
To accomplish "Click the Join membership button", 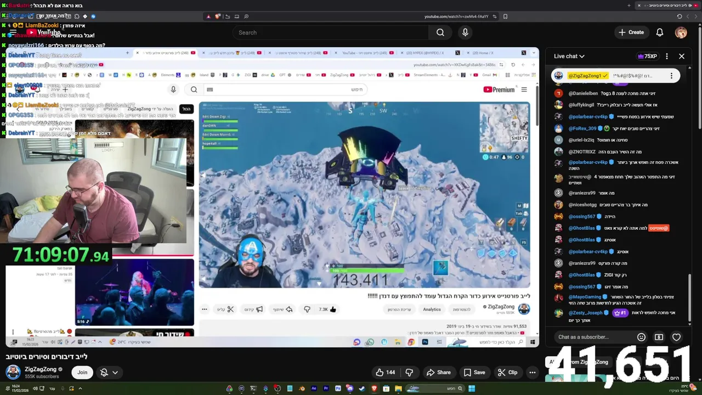I will coord(82,373).
